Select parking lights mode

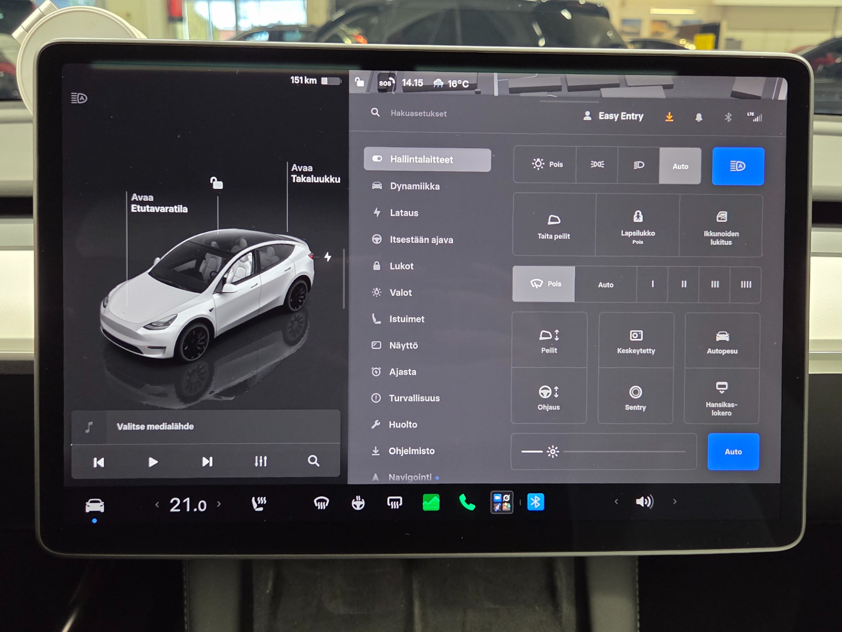[597, 165]
